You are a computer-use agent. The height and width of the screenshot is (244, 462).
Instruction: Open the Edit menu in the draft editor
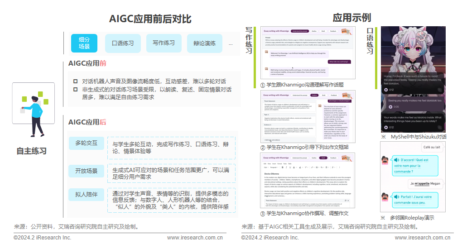[x=265, y=164]
